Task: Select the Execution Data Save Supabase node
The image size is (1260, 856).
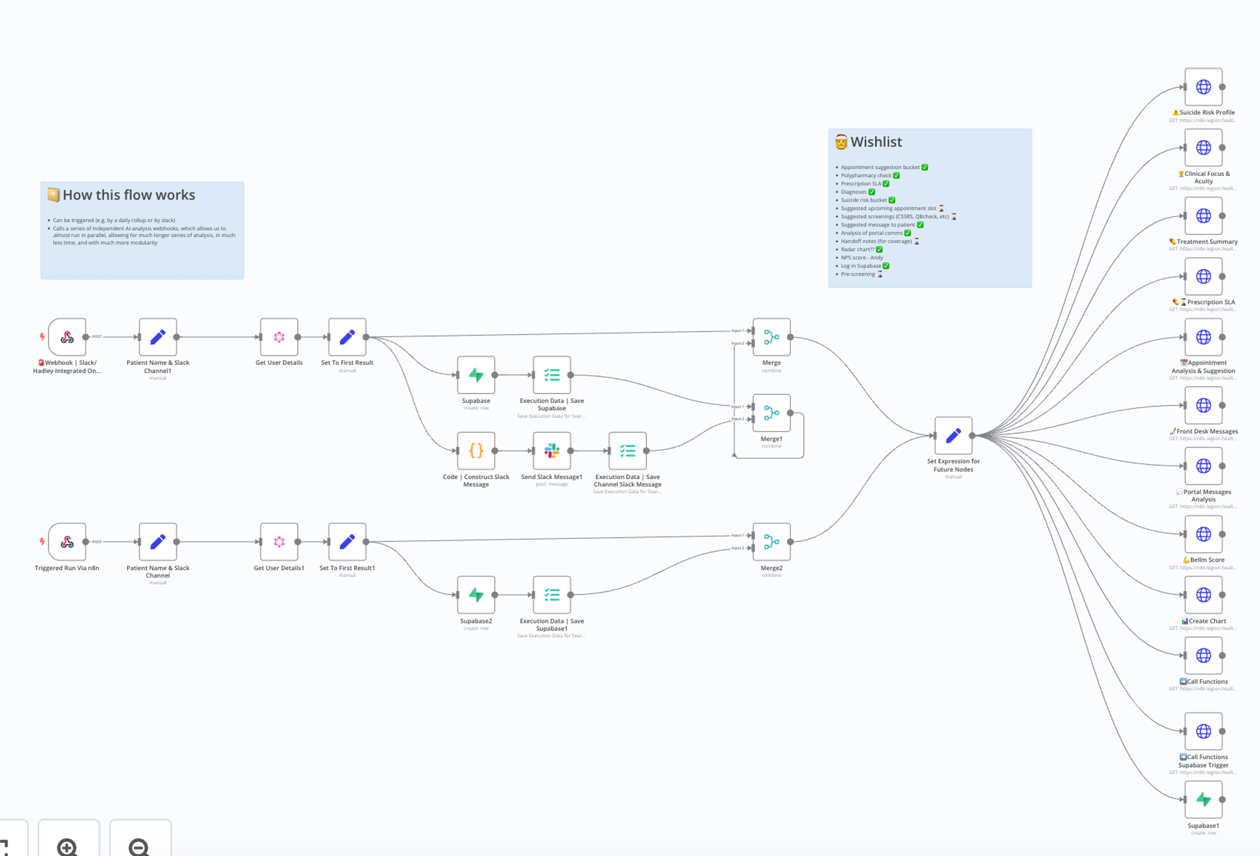Action: (551, 375)
